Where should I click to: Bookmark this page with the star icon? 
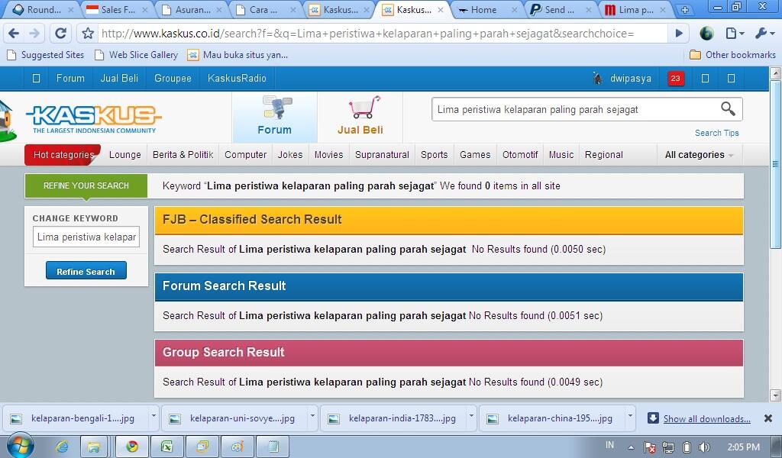pyautogui.click(x=89, y=34)
